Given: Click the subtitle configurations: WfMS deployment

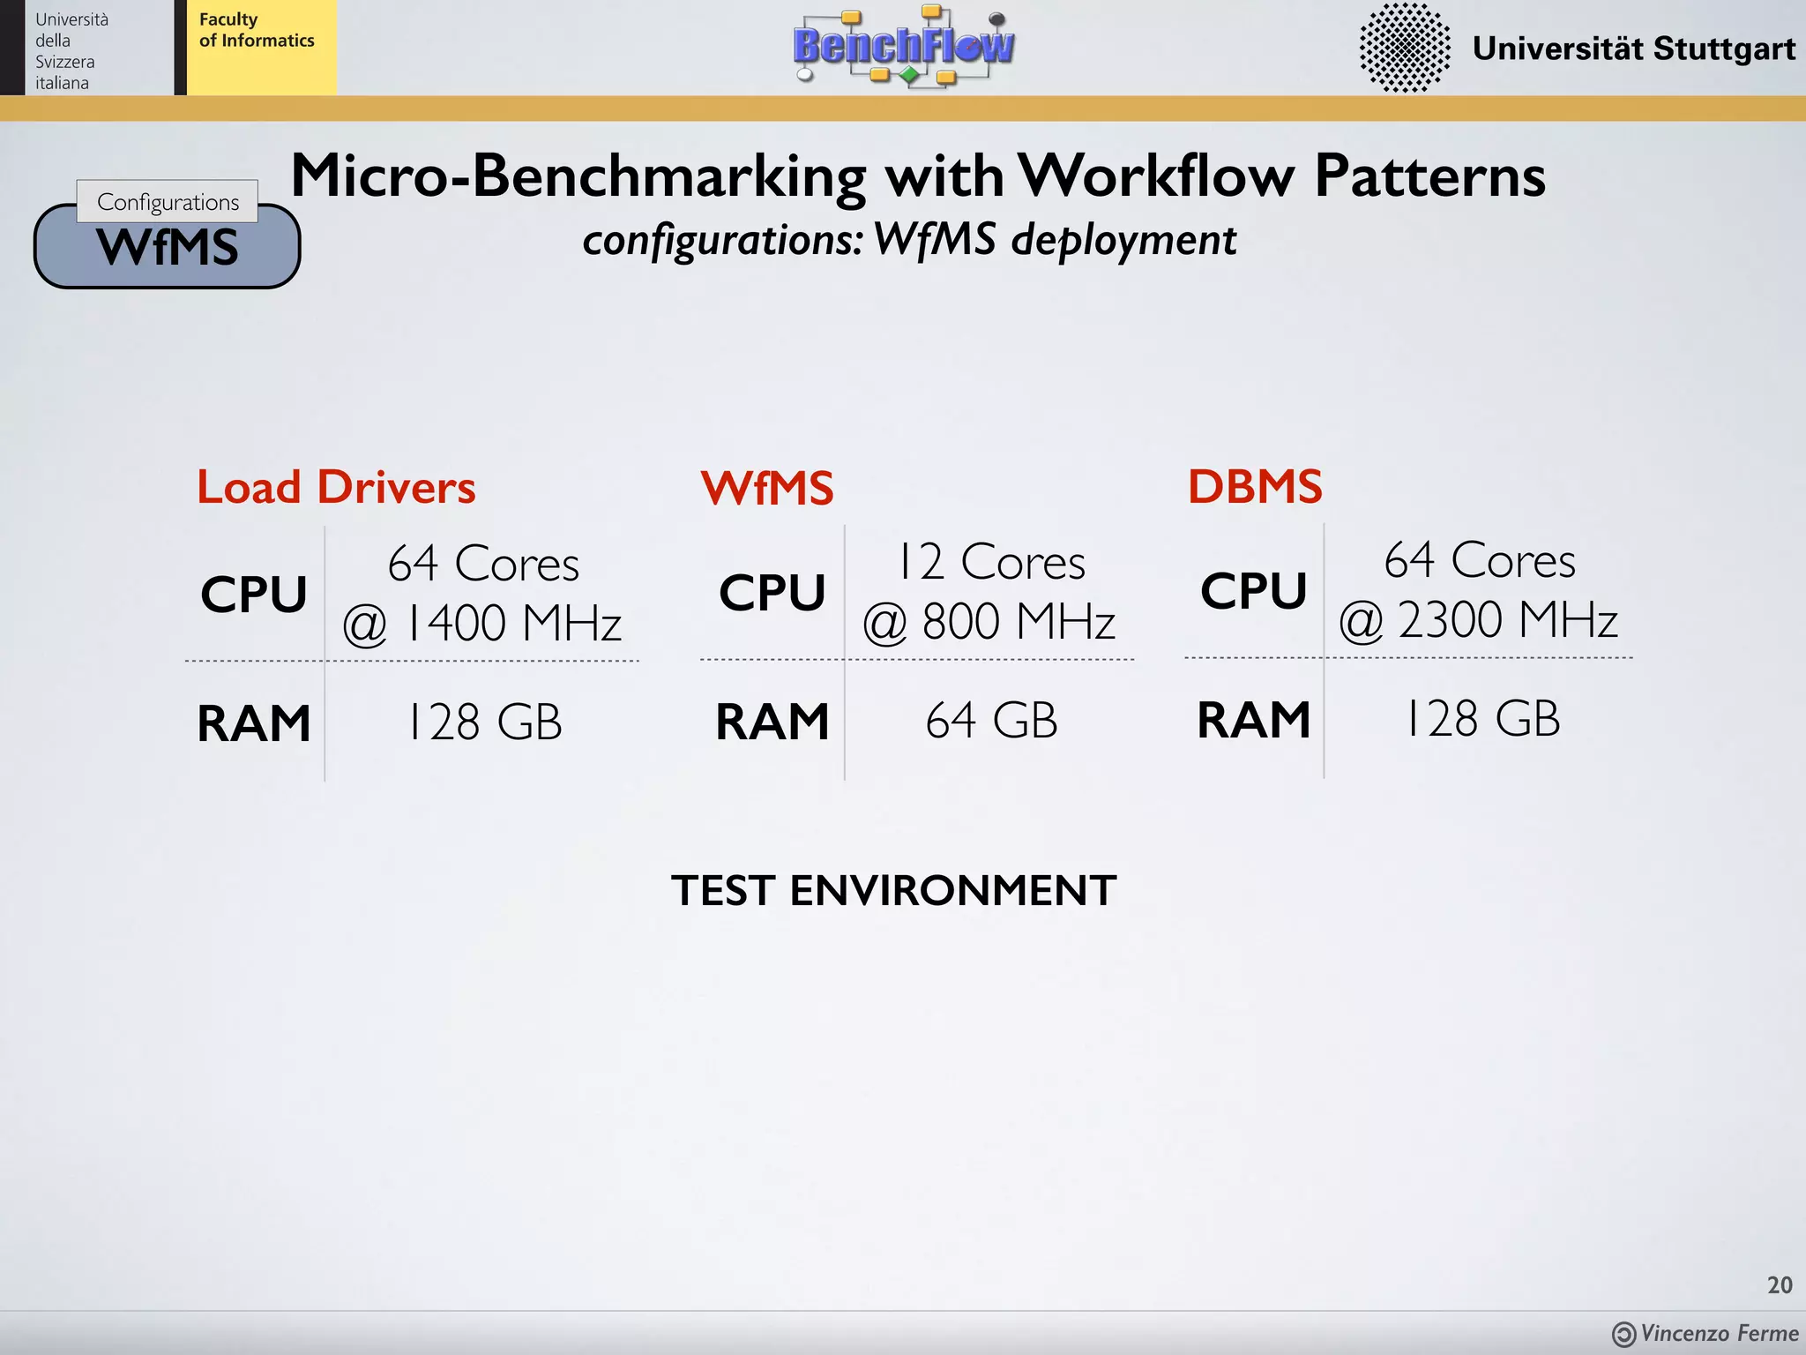Looking at the screenshot, I should [x=909, y=240].
